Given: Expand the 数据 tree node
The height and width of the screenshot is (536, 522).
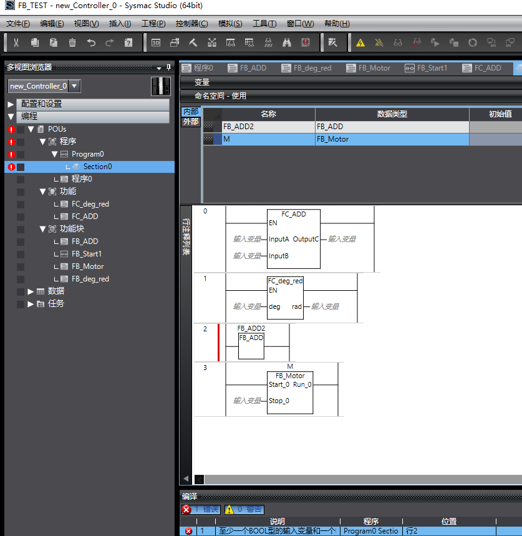Looking at the screenshot, I should (x=31, y=291).
